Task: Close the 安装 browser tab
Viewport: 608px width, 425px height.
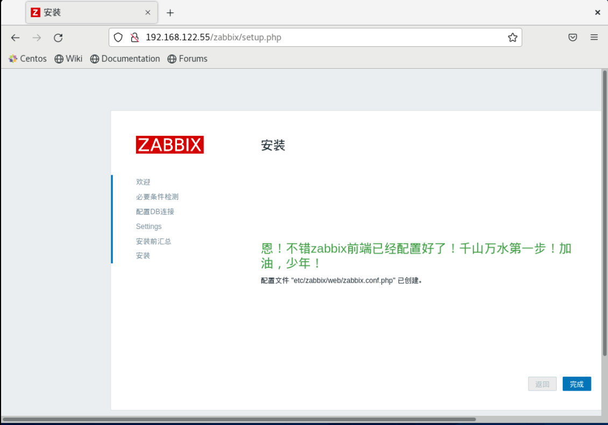Action: [x=148, y=12]
